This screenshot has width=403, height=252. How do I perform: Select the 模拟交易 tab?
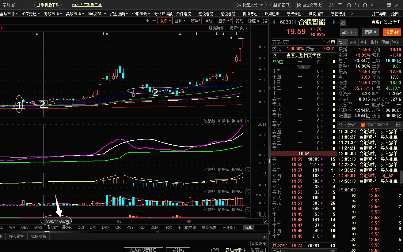click(x=38, y=236)
